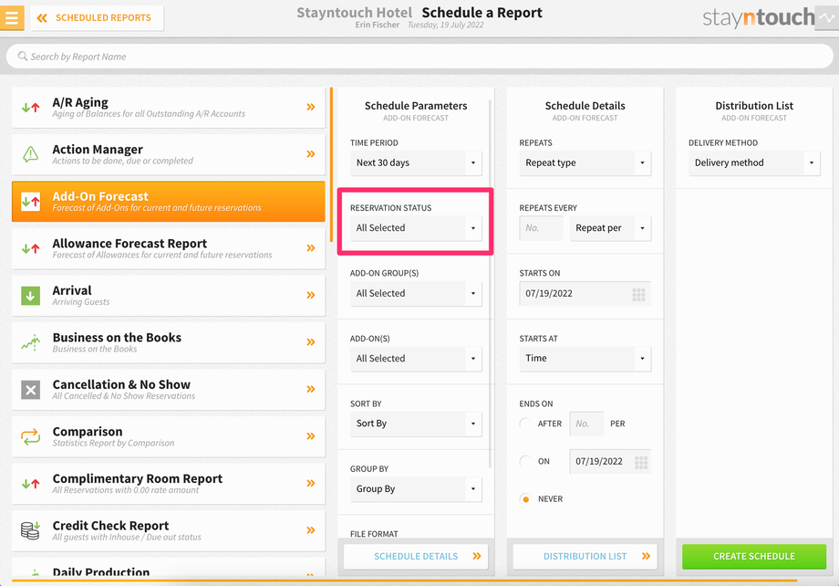Go back to Scheduled Reports

click(97, 17)
